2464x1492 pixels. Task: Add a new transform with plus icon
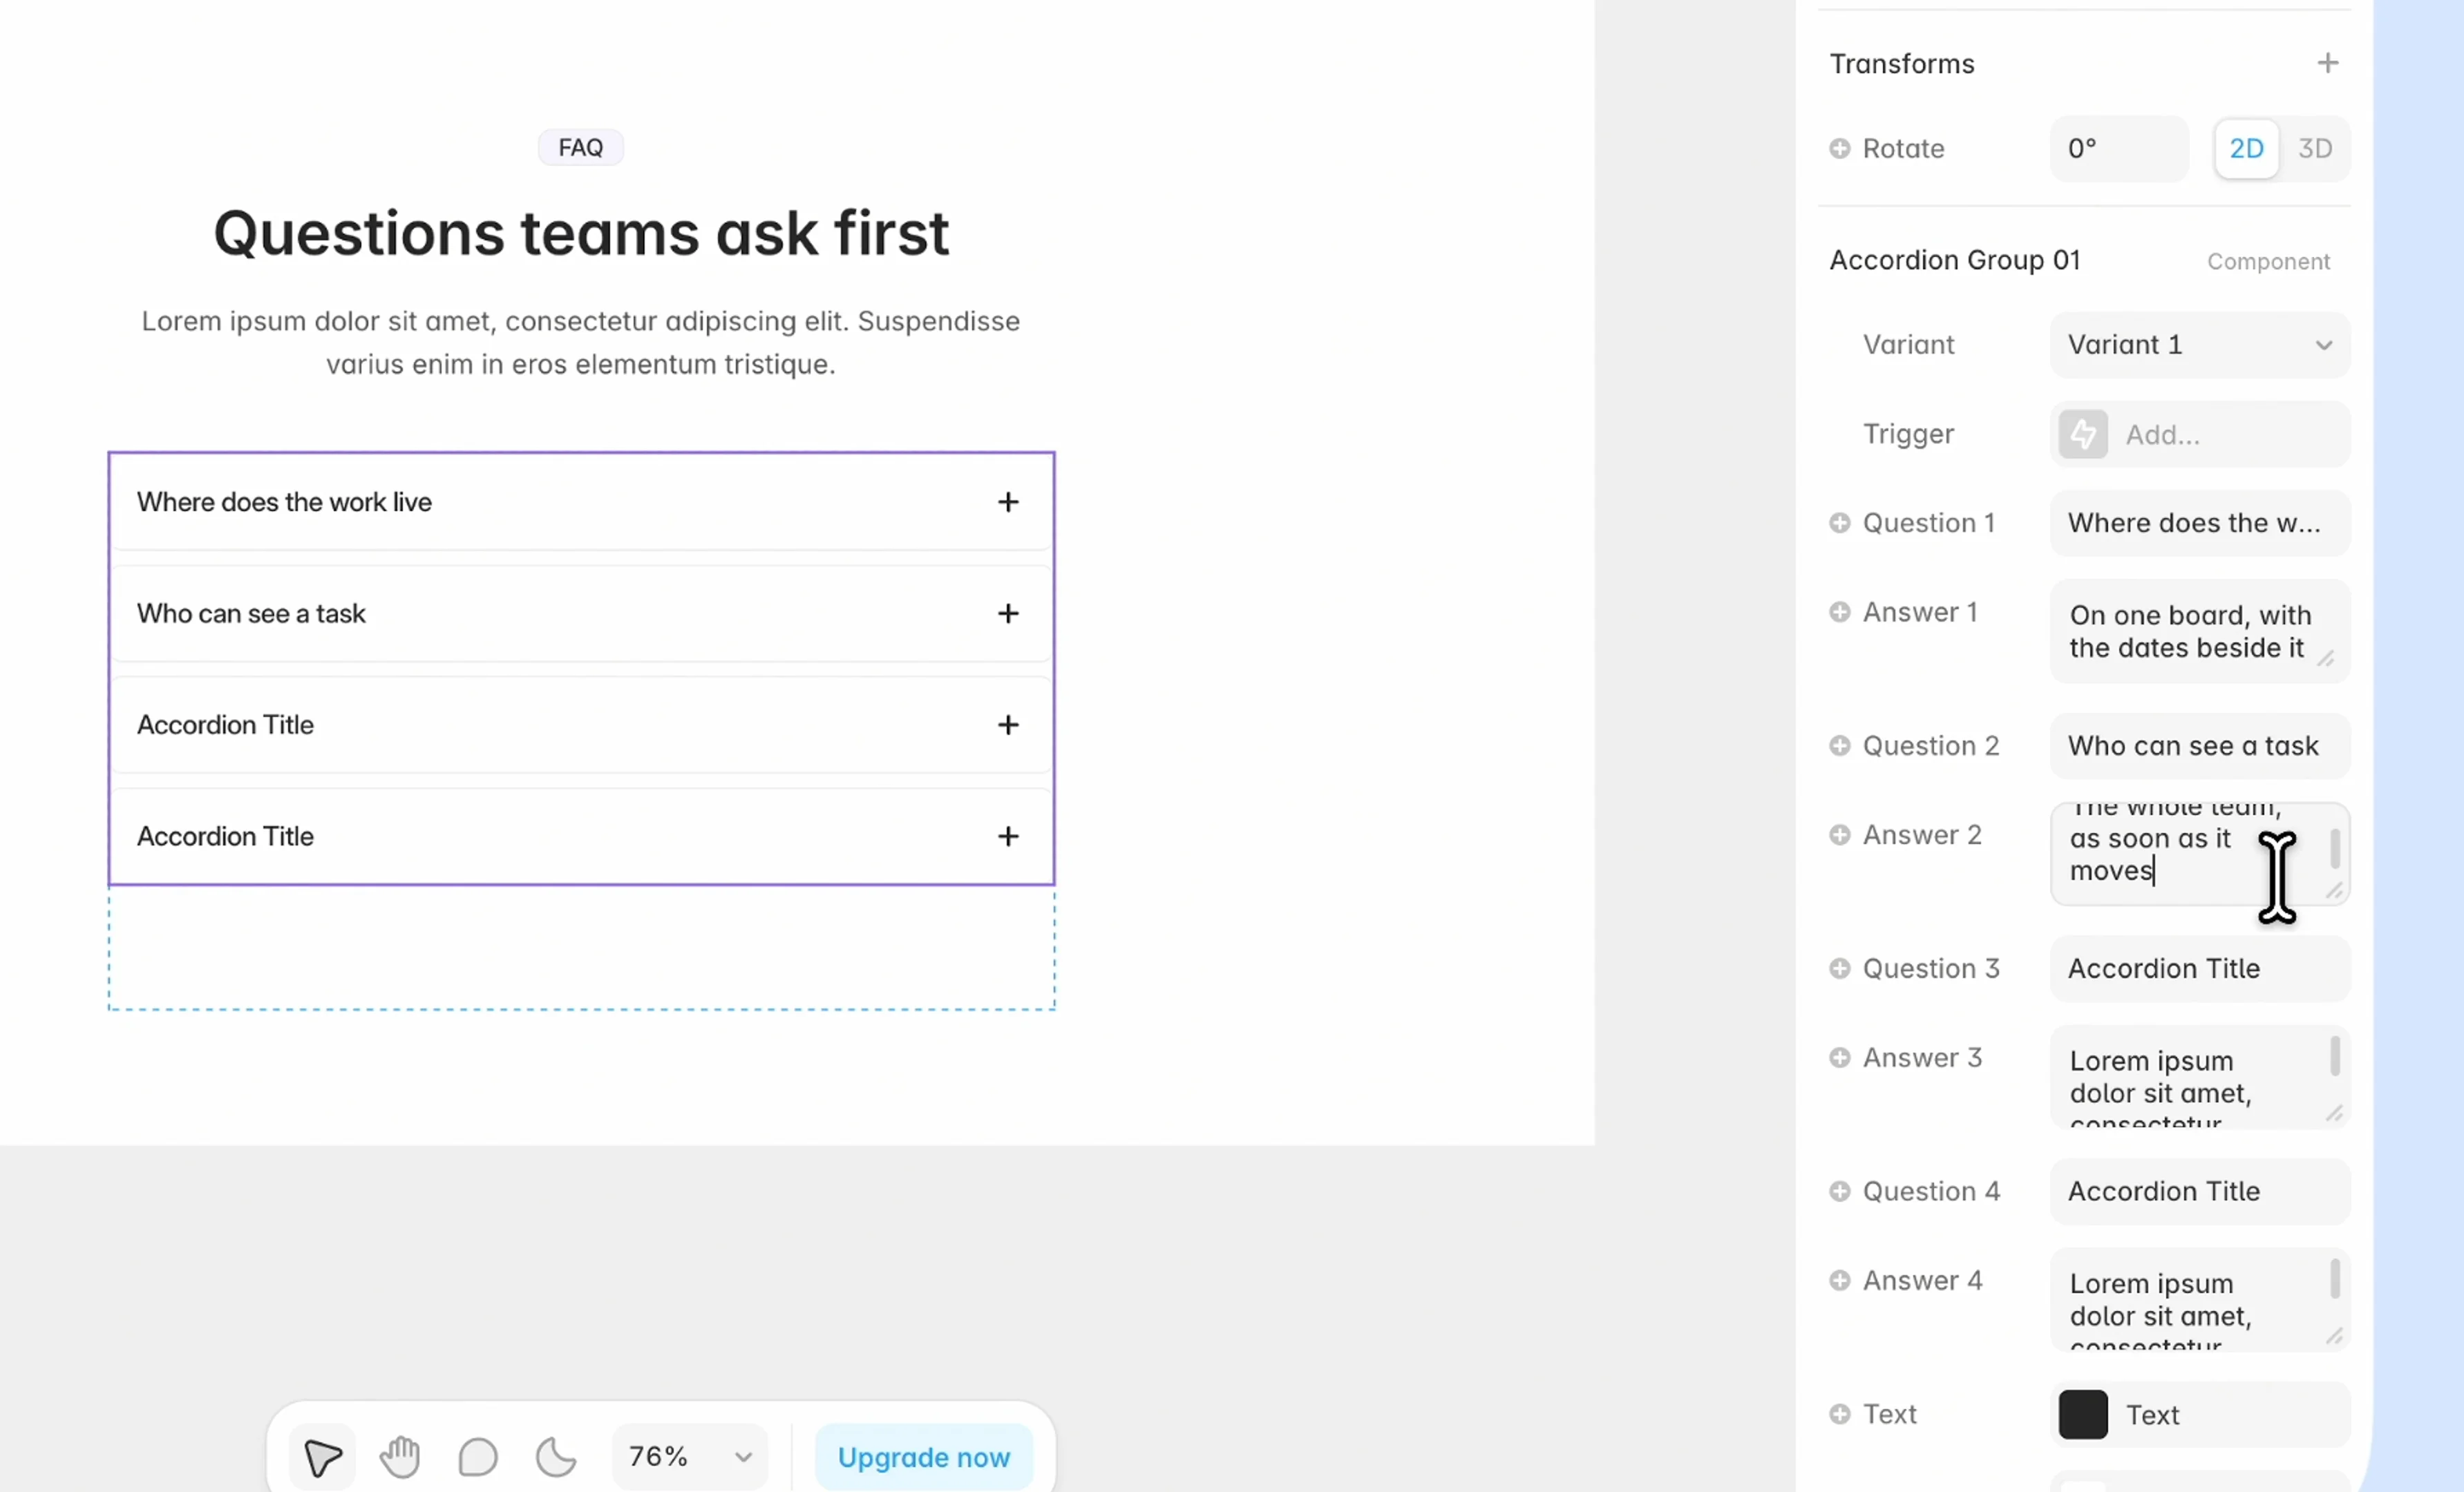point(2328,63)
